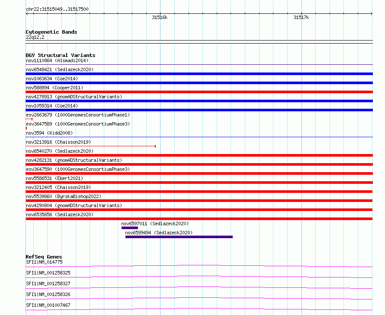Click the nsv6597011 (Sedlazeck2020) label
The height and width of the screenshot is (315, 385).
tap(155, 224)
